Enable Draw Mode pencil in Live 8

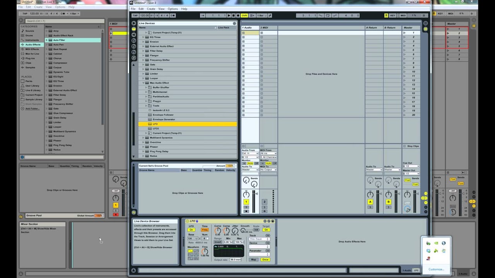pyautogui.click(x=270, y=15)
